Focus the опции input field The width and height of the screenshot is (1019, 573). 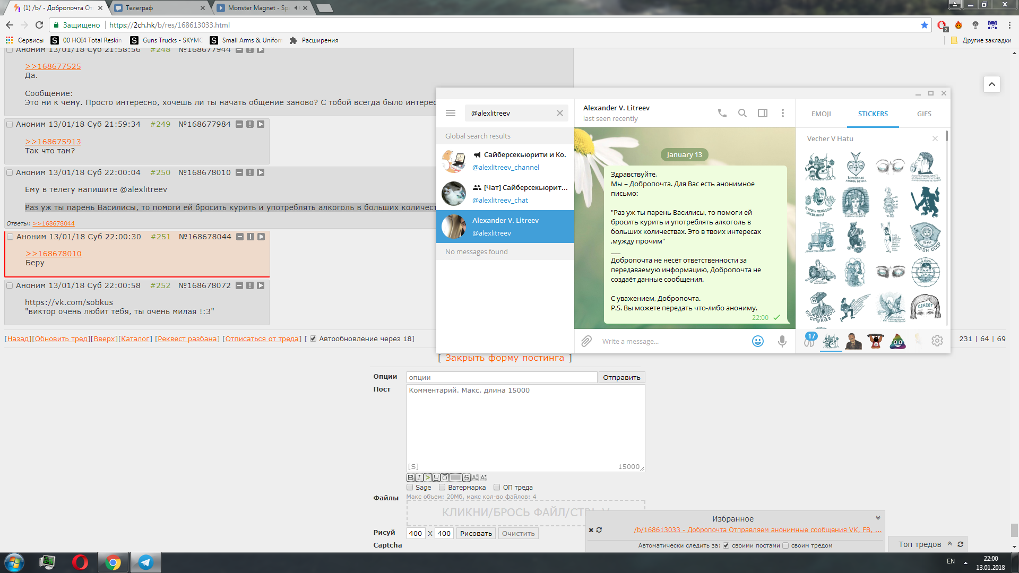click(502, 377)
